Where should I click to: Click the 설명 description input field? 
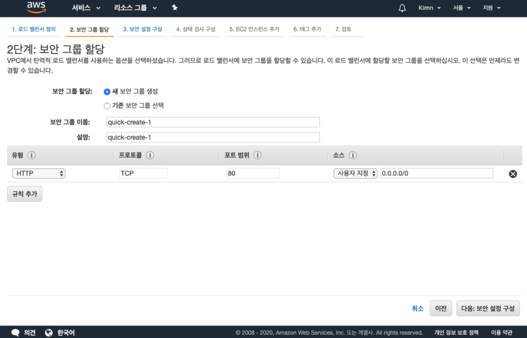click(x=213, y=137)
